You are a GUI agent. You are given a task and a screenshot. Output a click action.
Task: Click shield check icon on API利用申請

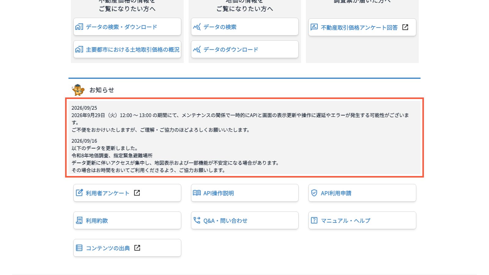(314, 193)
